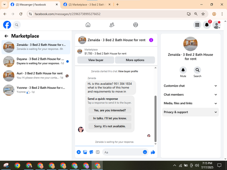Image resolution: width=227 pixels, height=170 pixels.
Task: Choose a GIF in composer
Action: coord(98,152)
